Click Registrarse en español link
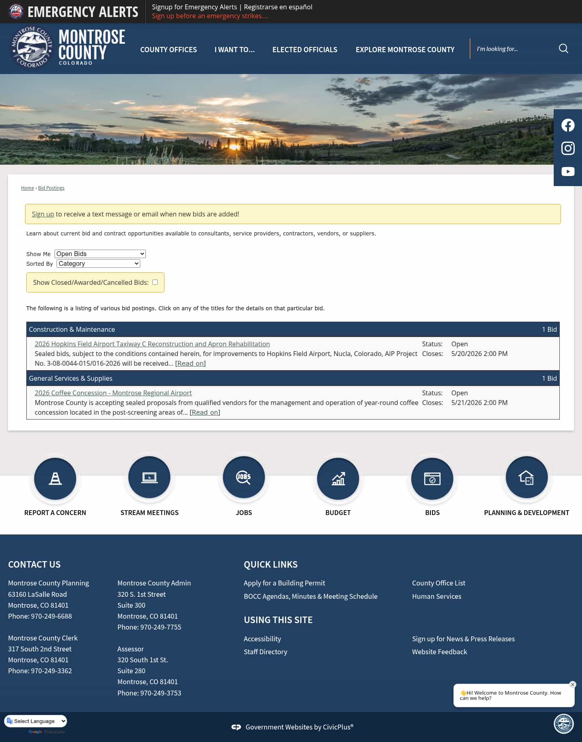Screen dimensions: 582x742 278,7
